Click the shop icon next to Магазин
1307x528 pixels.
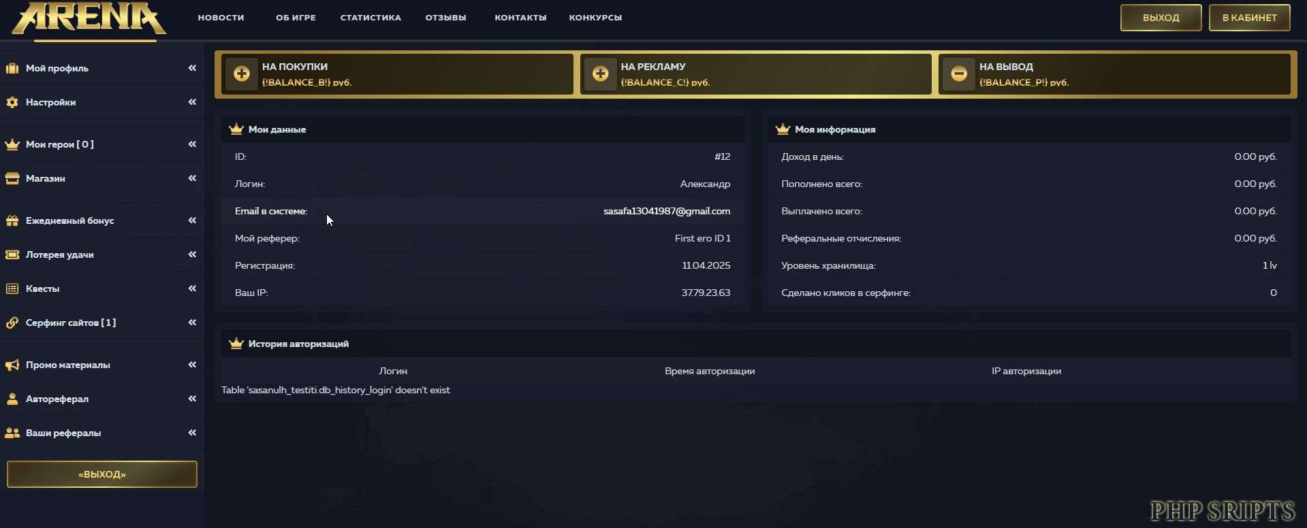[x=12, y=178]
